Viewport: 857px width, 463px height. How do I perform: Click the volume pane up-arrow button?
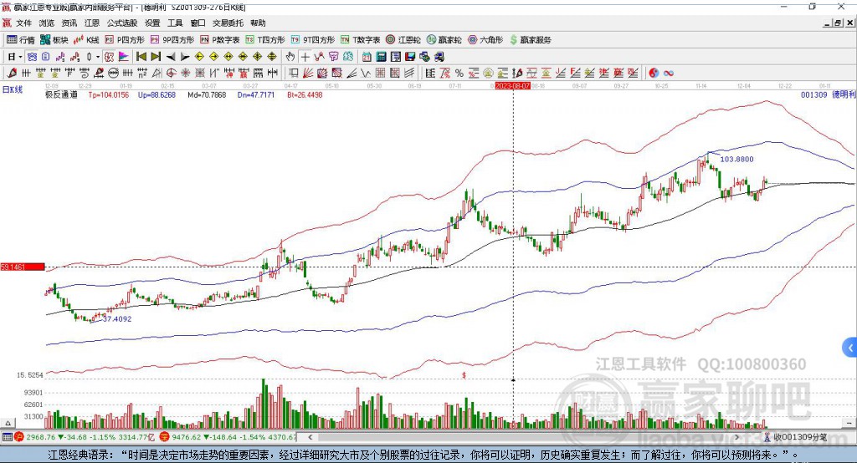(x=8, y=423)
